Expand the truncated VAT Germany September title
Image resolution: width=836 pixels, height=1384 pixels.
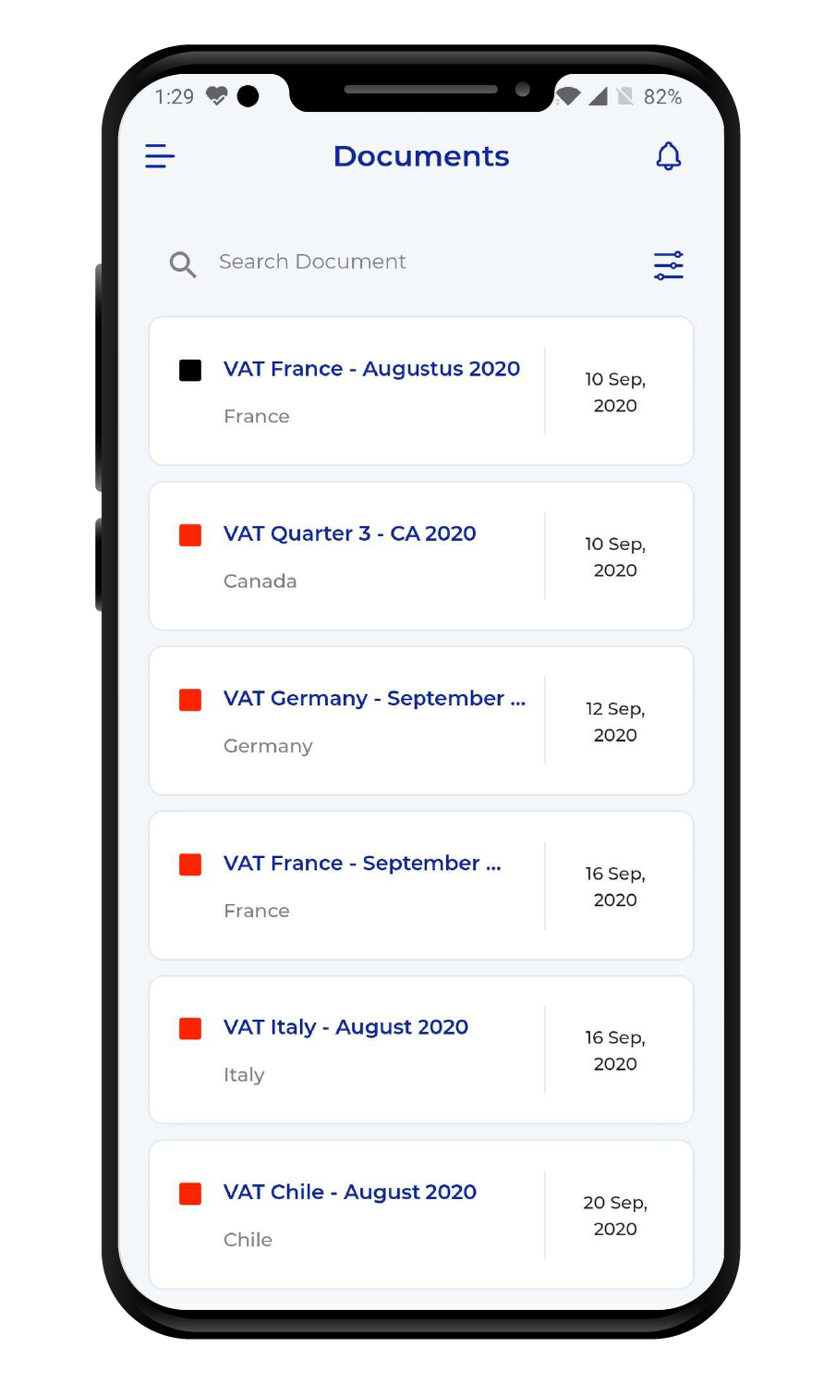374,699
